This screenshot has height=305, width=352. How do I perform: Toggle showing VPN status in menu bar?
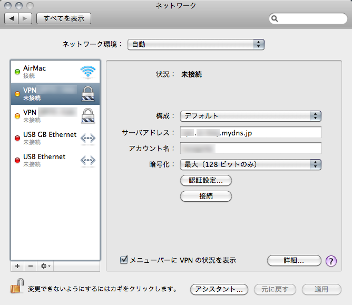[x=124, y=260]
